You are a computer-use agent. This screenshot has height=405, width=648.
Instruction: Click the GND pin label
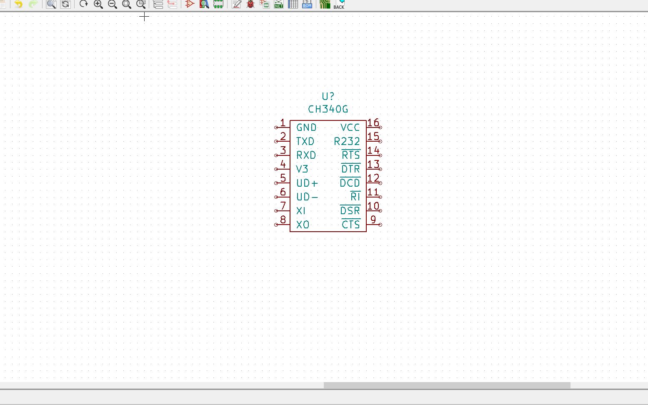pos(306,127)
